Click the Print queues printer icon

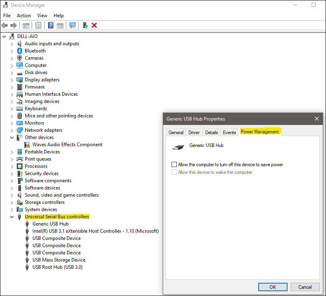click(20, 159)
